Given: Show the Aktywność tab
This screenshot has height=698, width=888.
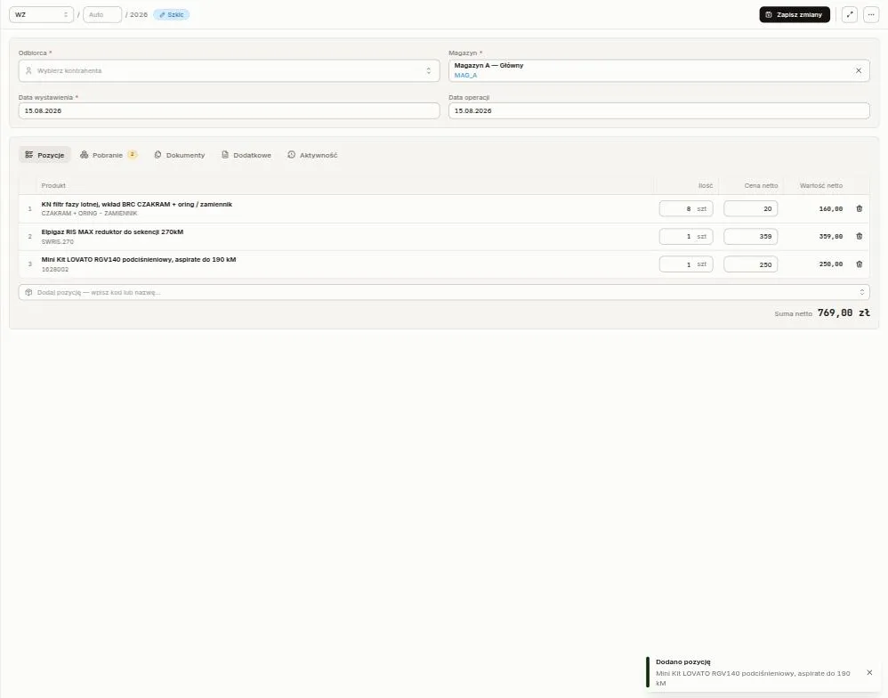Looking at the screenshot, I should coord(312,155).
